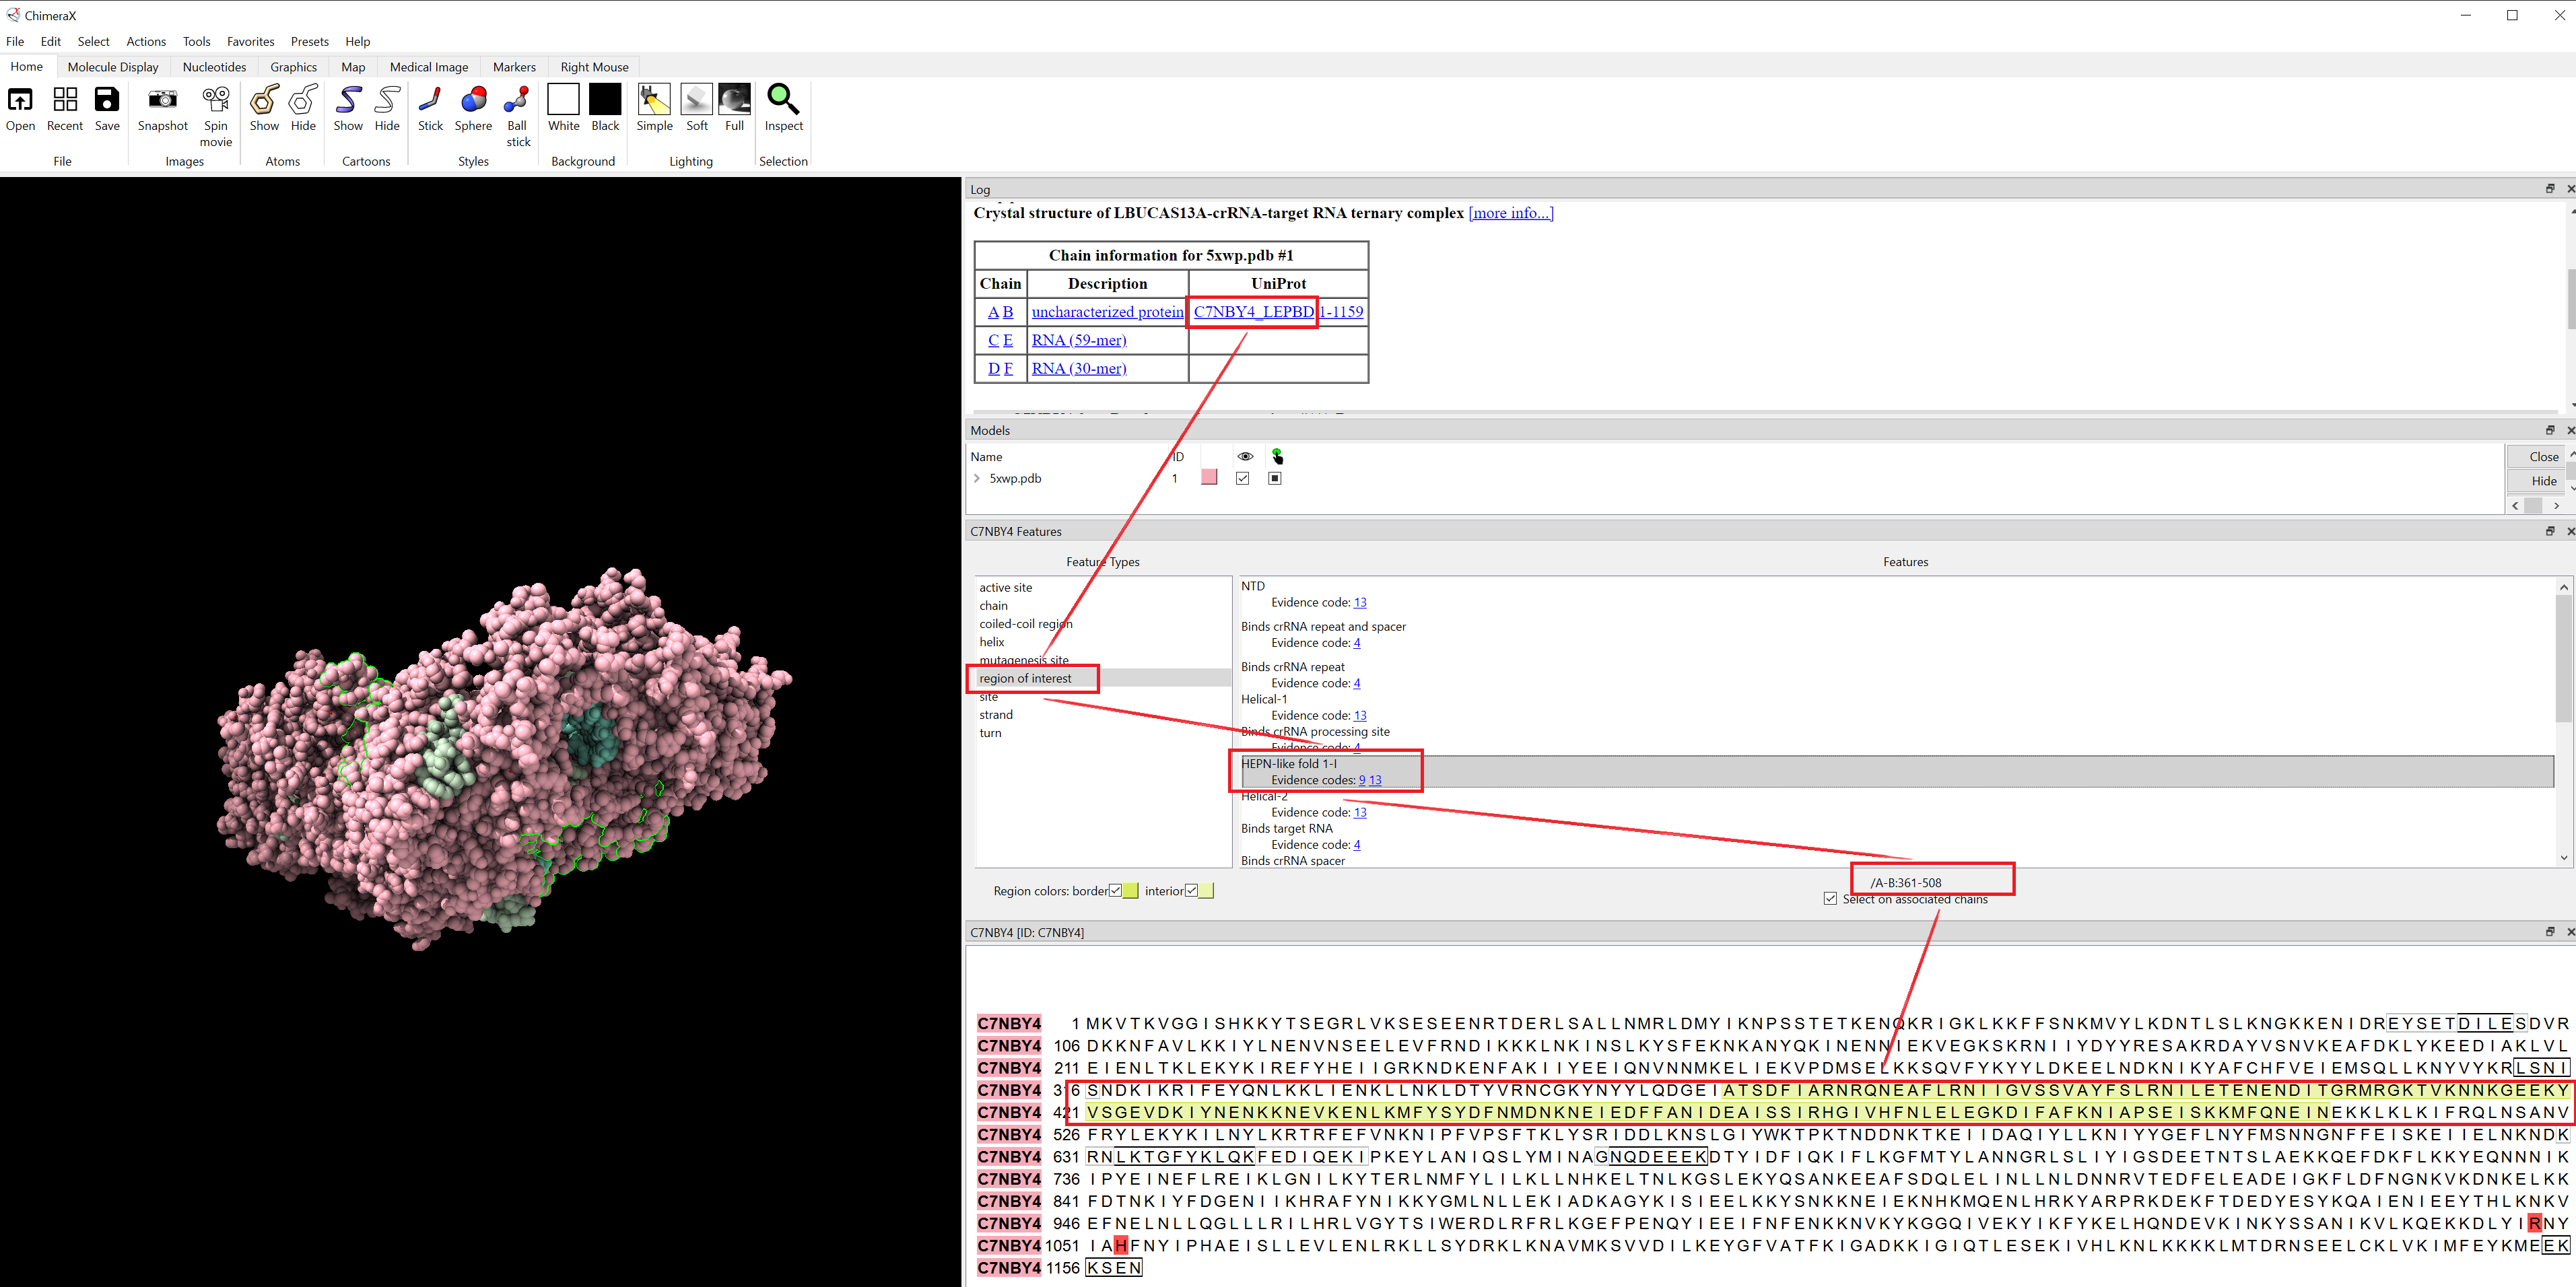Hide atoms with the Atoms Hide icon
Screen dimensions: 2576x1287
pos(303,99)
